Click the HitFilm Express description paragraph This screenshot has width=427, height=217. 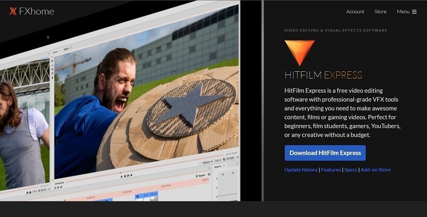tap(342, 113)
